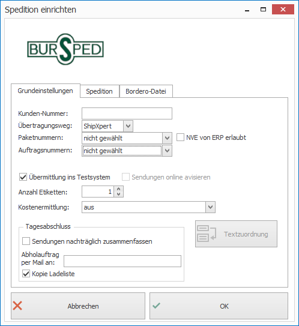Focus the Abholauftrag per Mail field
This screenshot has height=326, width=299.
tap(122, 261)
